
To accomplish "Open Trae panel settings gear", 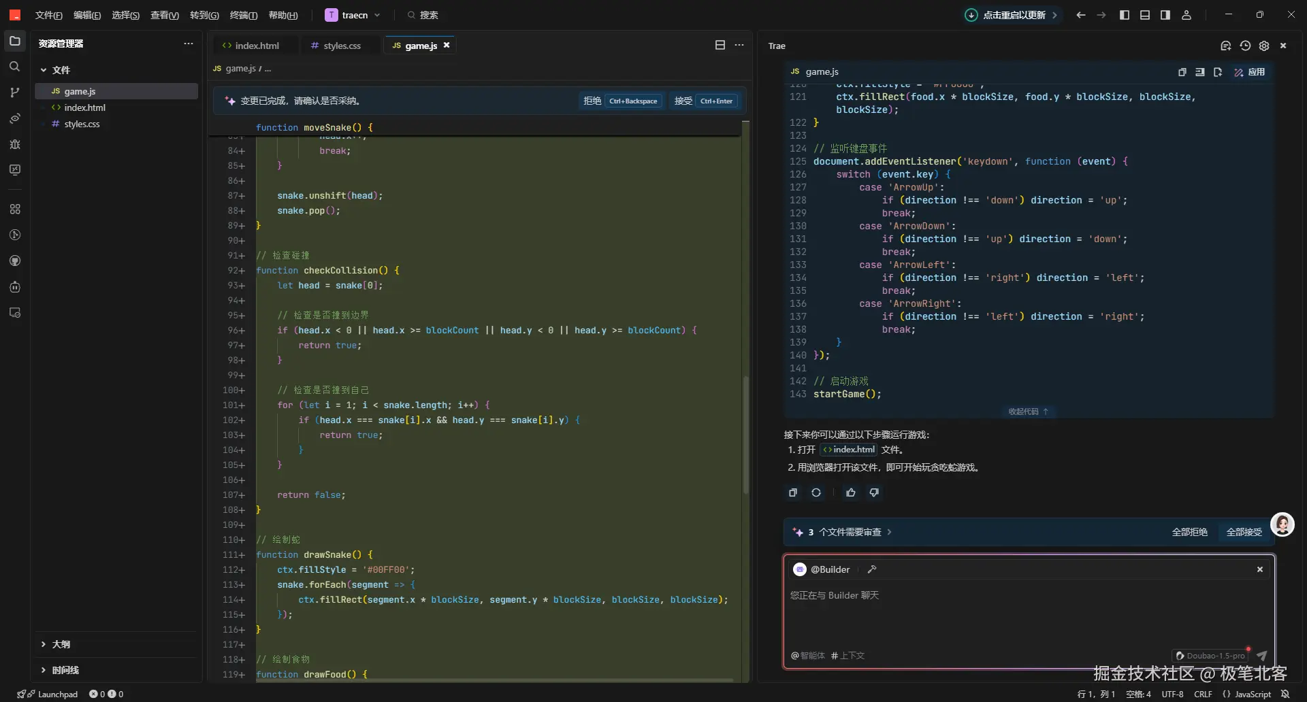I will point(1264,46).
